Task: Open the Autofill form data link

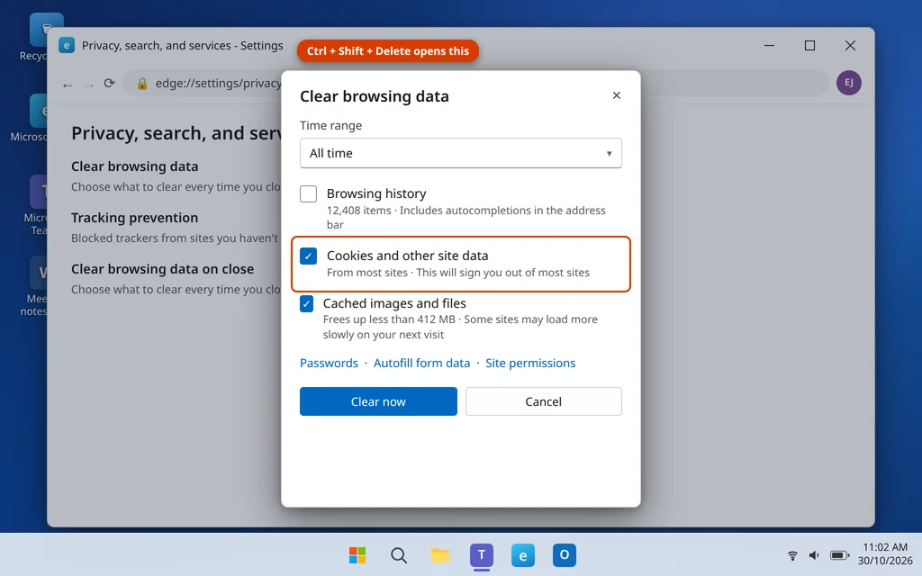Action: [421, 364]
